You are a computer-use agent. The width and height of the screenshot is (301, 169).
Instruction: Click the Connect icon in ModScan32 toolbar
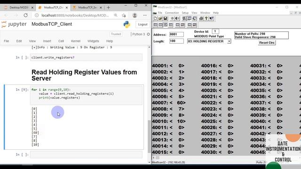point(173,18)
